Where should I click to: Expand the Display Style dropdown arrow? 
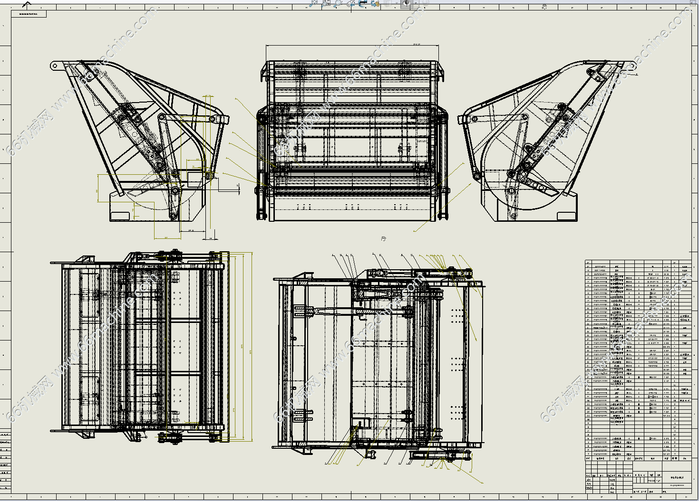(397, 3)
